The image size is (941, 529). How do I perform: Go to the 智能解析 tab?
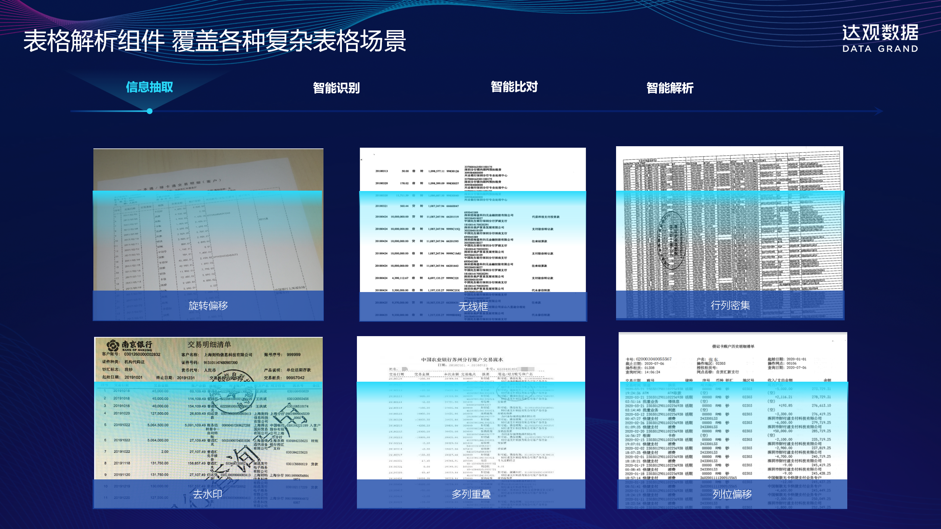point(670,88)
